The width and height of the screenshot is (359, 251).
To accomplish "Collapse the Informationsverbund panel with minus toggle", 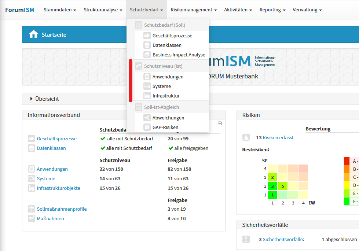I will tap(220, 123).
